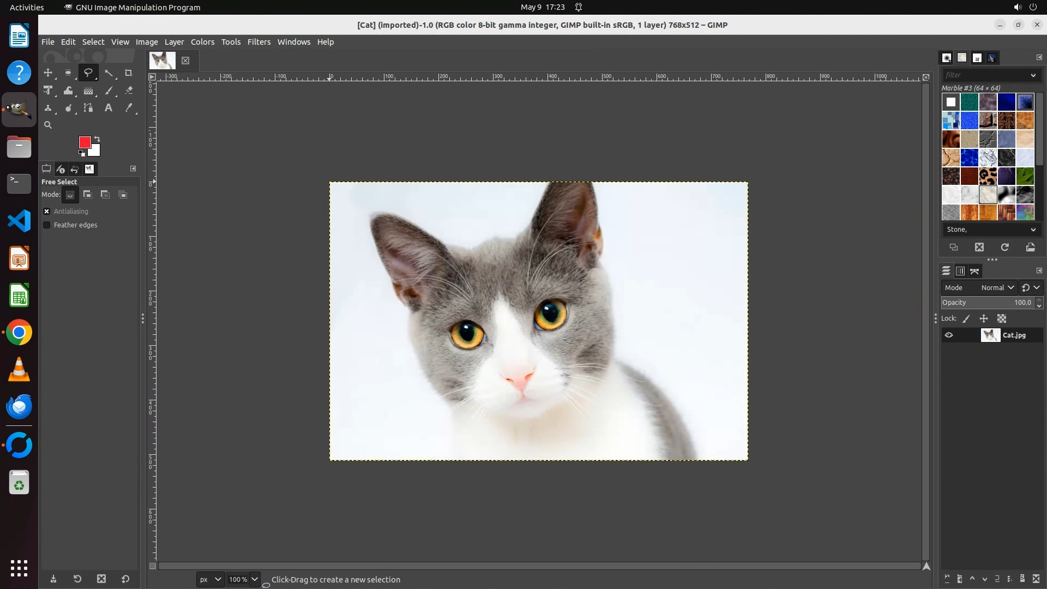Select the Paintbrush tool
The image size is (1047, 589).
click(109, 91)
